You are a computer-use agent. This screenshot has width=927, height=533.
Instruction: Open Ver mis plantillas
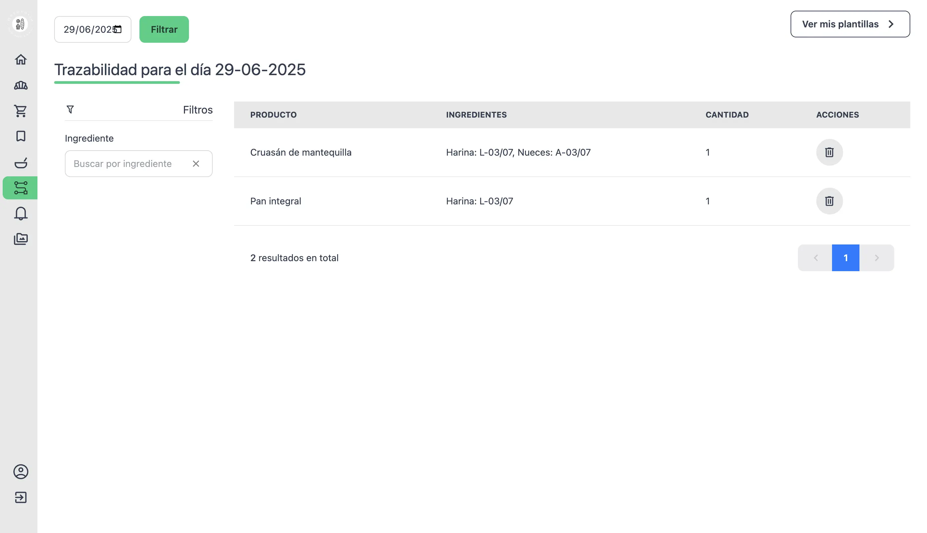[849, 24]
